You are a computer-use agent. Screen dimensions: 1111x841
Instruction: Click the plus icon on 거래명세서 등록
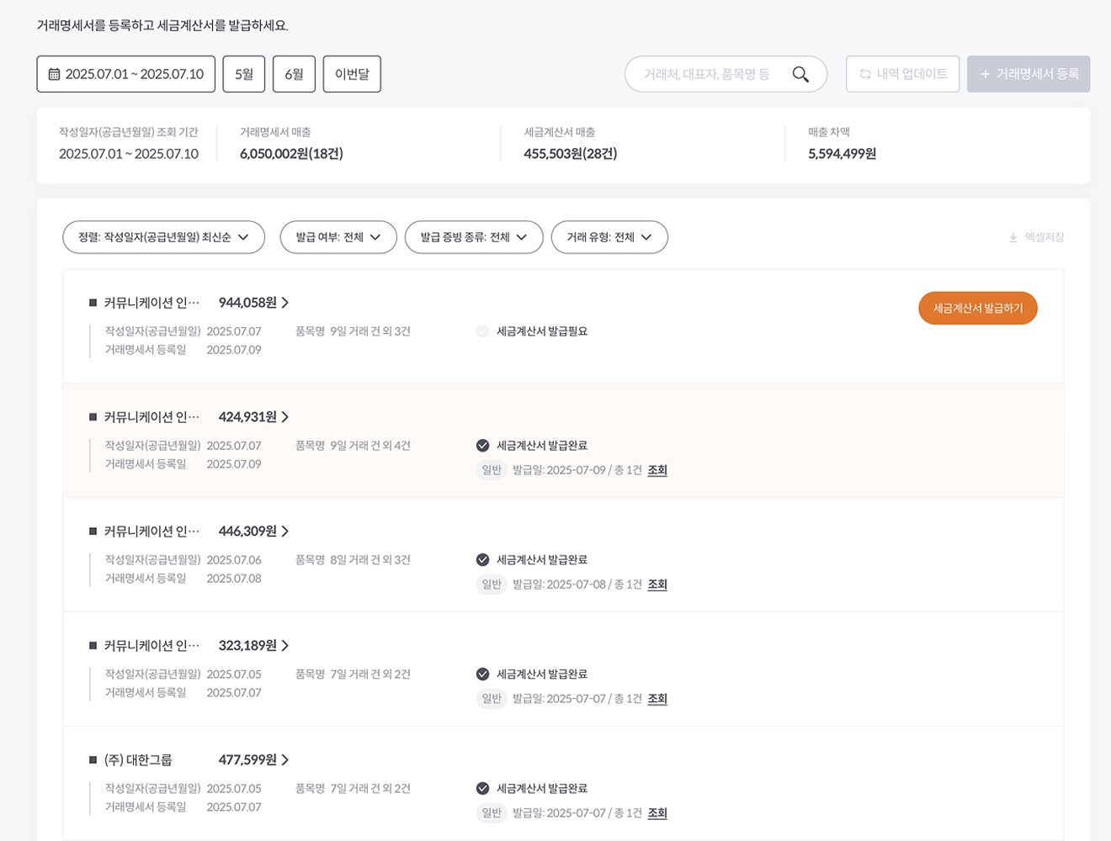click(985, 74)
